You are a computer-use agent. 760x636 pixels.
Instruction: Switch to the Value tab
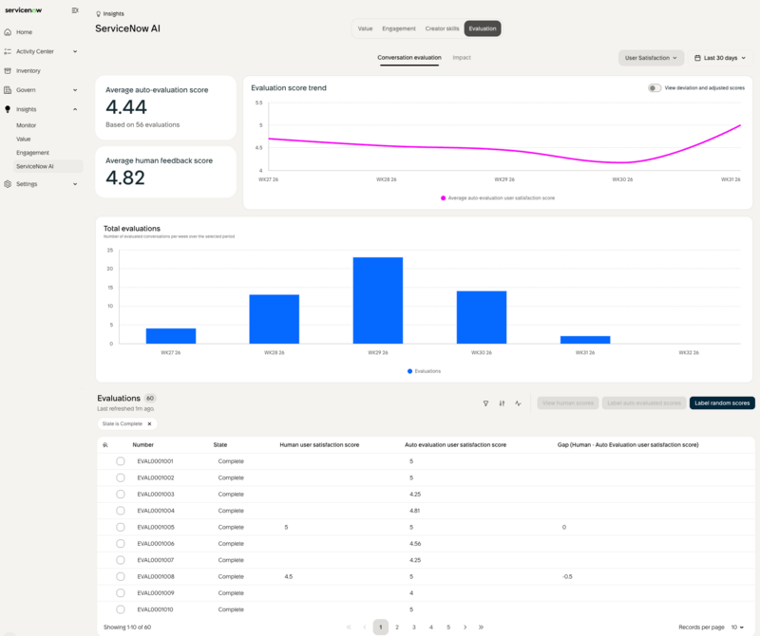[x=365, y=28]
